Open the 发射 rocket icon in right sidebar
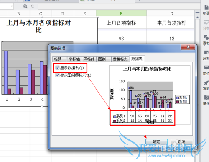 (x=206, y=83)
